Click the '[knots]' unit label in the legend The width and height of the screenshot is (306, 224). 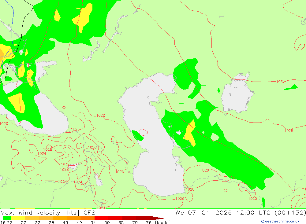click(x=163, y=222)
